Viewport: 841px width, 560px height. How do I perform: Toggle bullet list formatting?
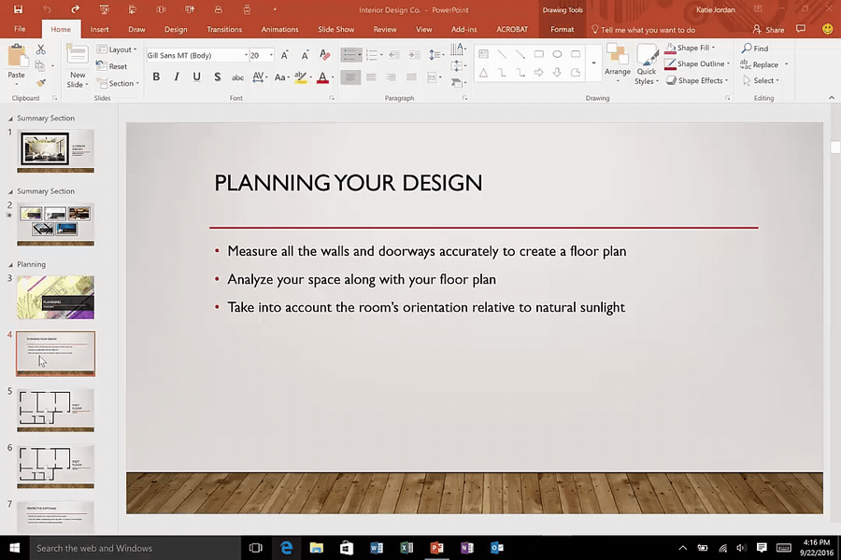pyautogui.click(x=349, y=54)
